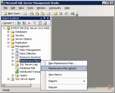This screenshot has width=115, height=93.
Task: Select the Server Objects tree item
Action: tap(24, 39)
